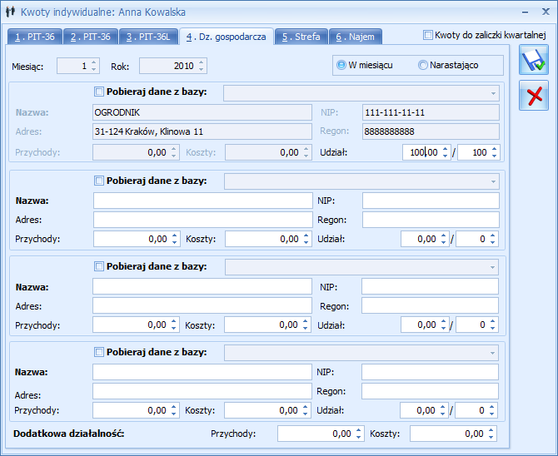Viewport: 558px width, 456px height.
Task: Click the Regon field in fourth section
Action: click(430, 391)
